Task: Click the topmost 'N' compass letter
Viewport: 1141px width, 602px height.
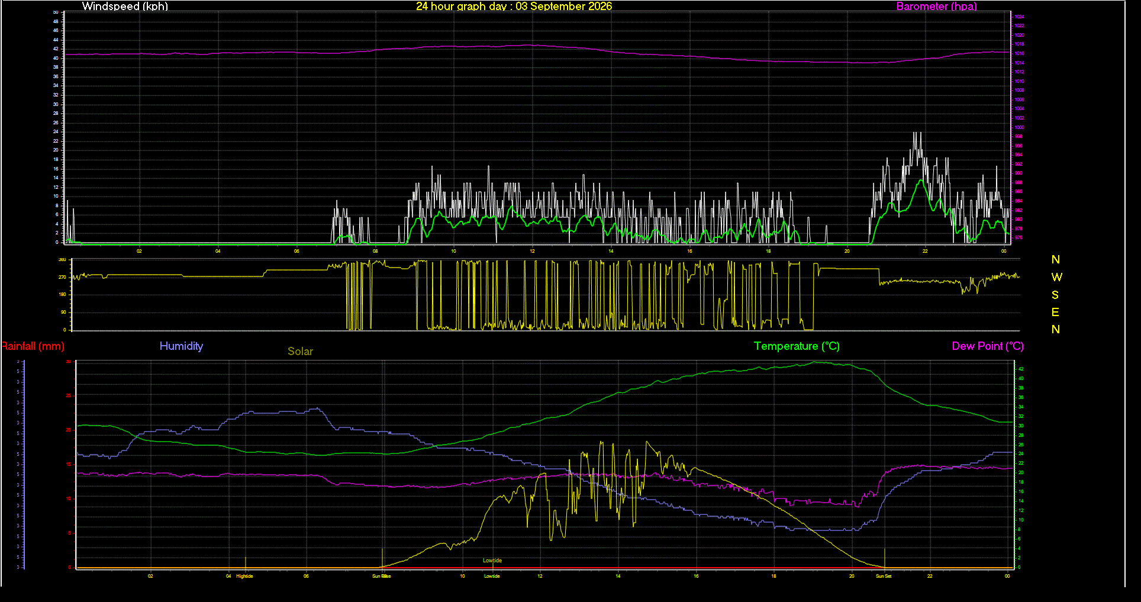Action: 1056,260
